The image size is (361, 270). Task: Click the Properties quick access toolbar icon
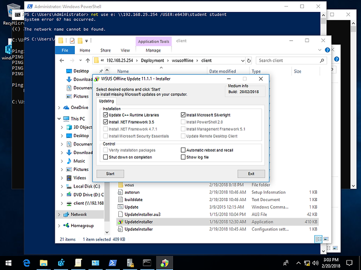coord(72,41)
